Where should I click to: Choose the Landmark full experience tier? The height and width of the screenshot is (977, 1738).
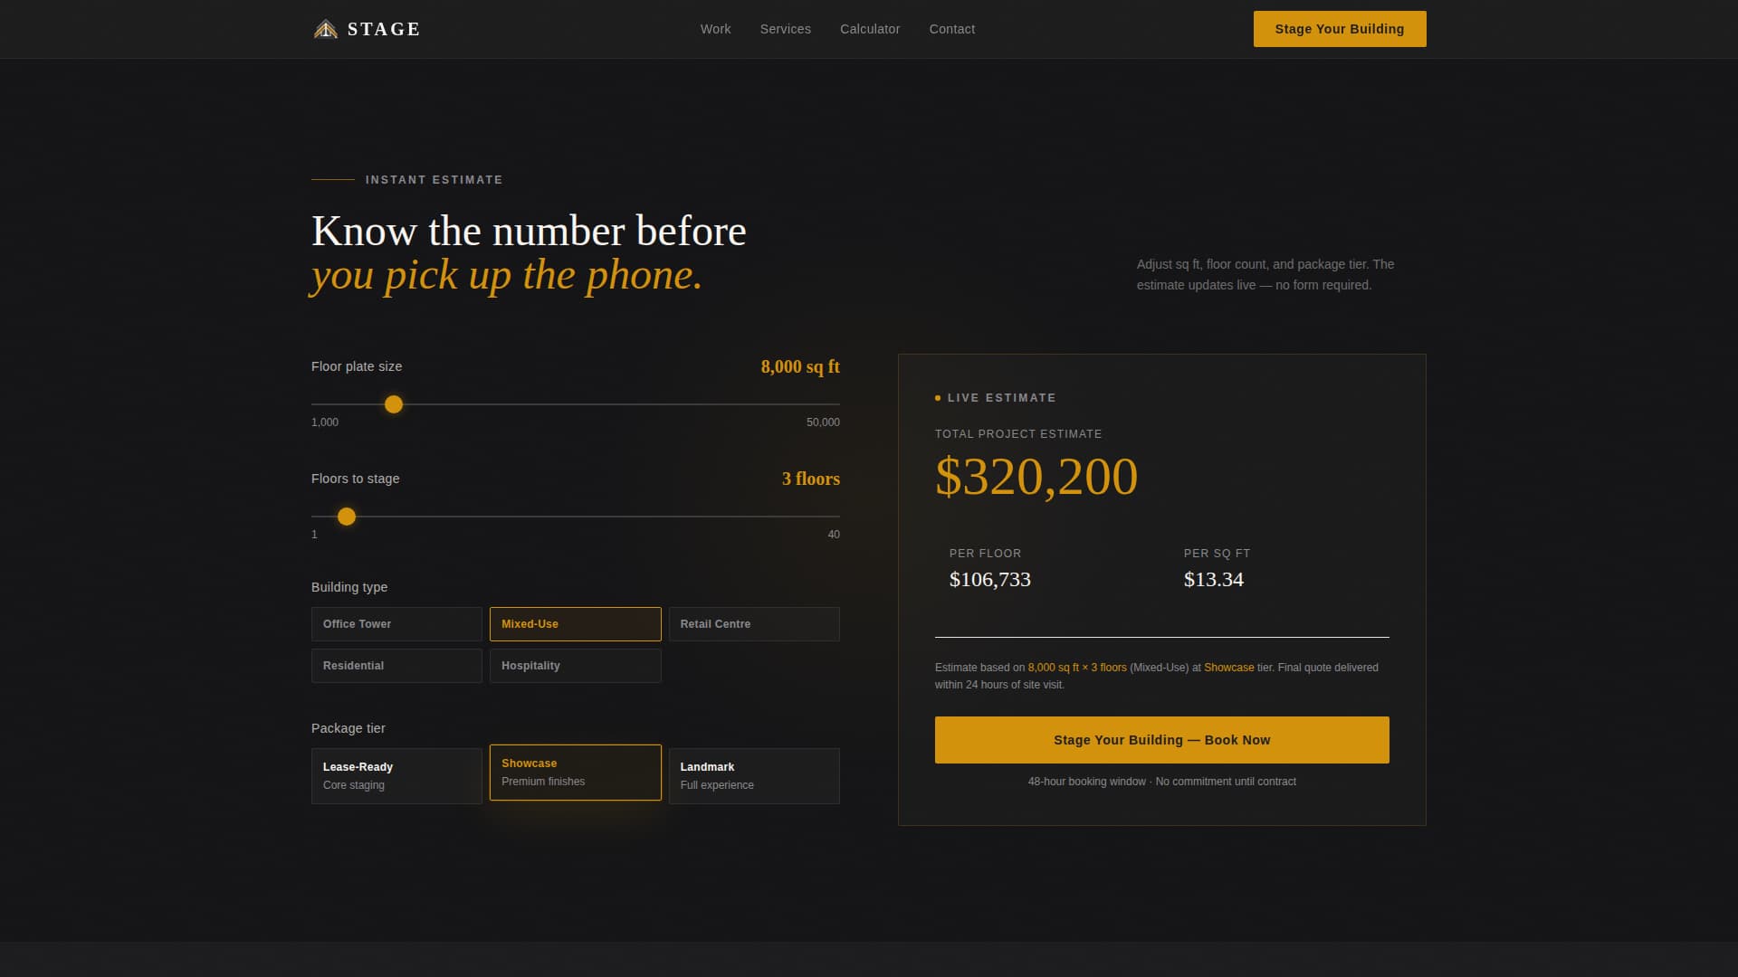(754, 775)
